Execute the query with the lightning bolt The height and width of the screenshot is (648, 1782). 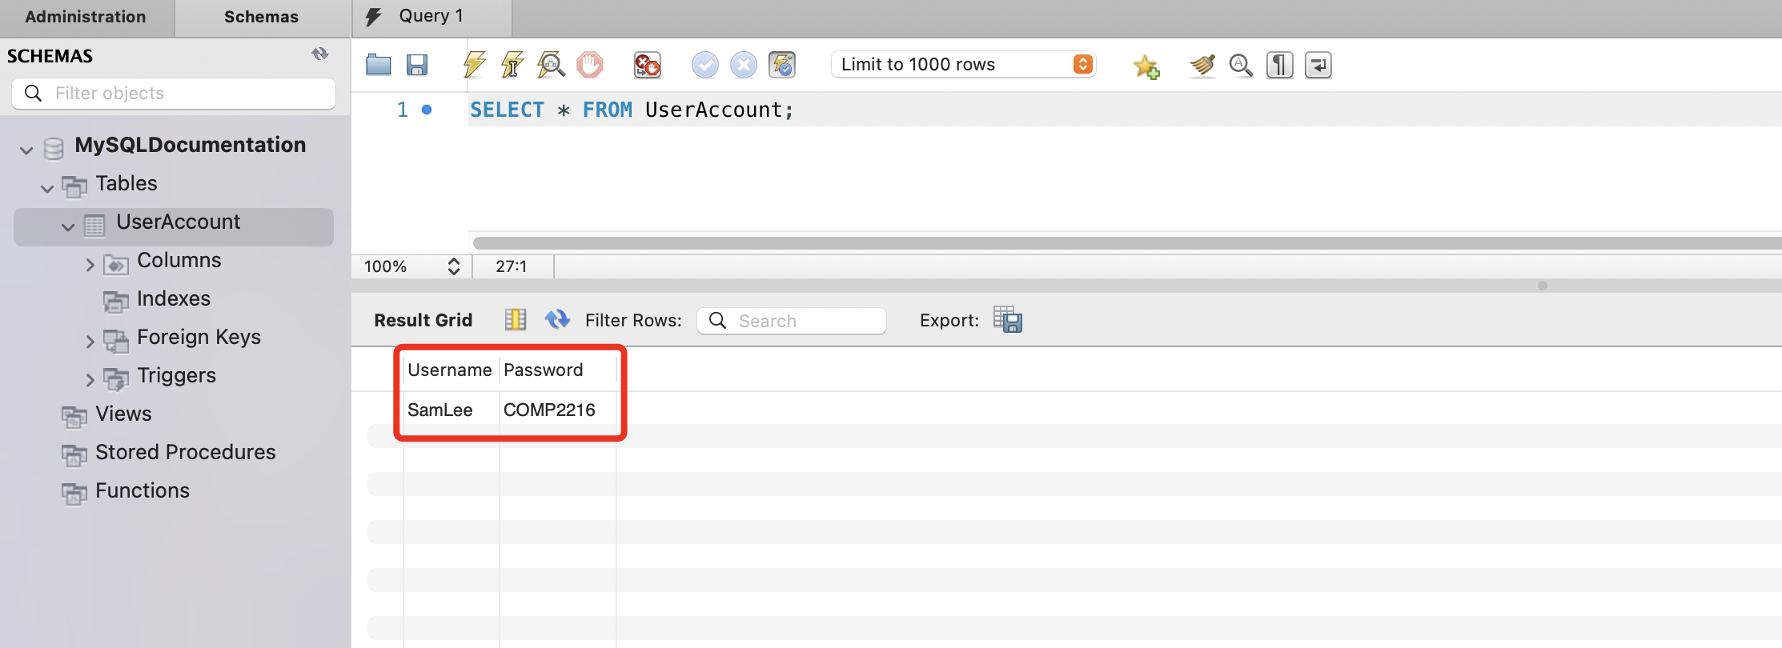[x=475, y=65]
